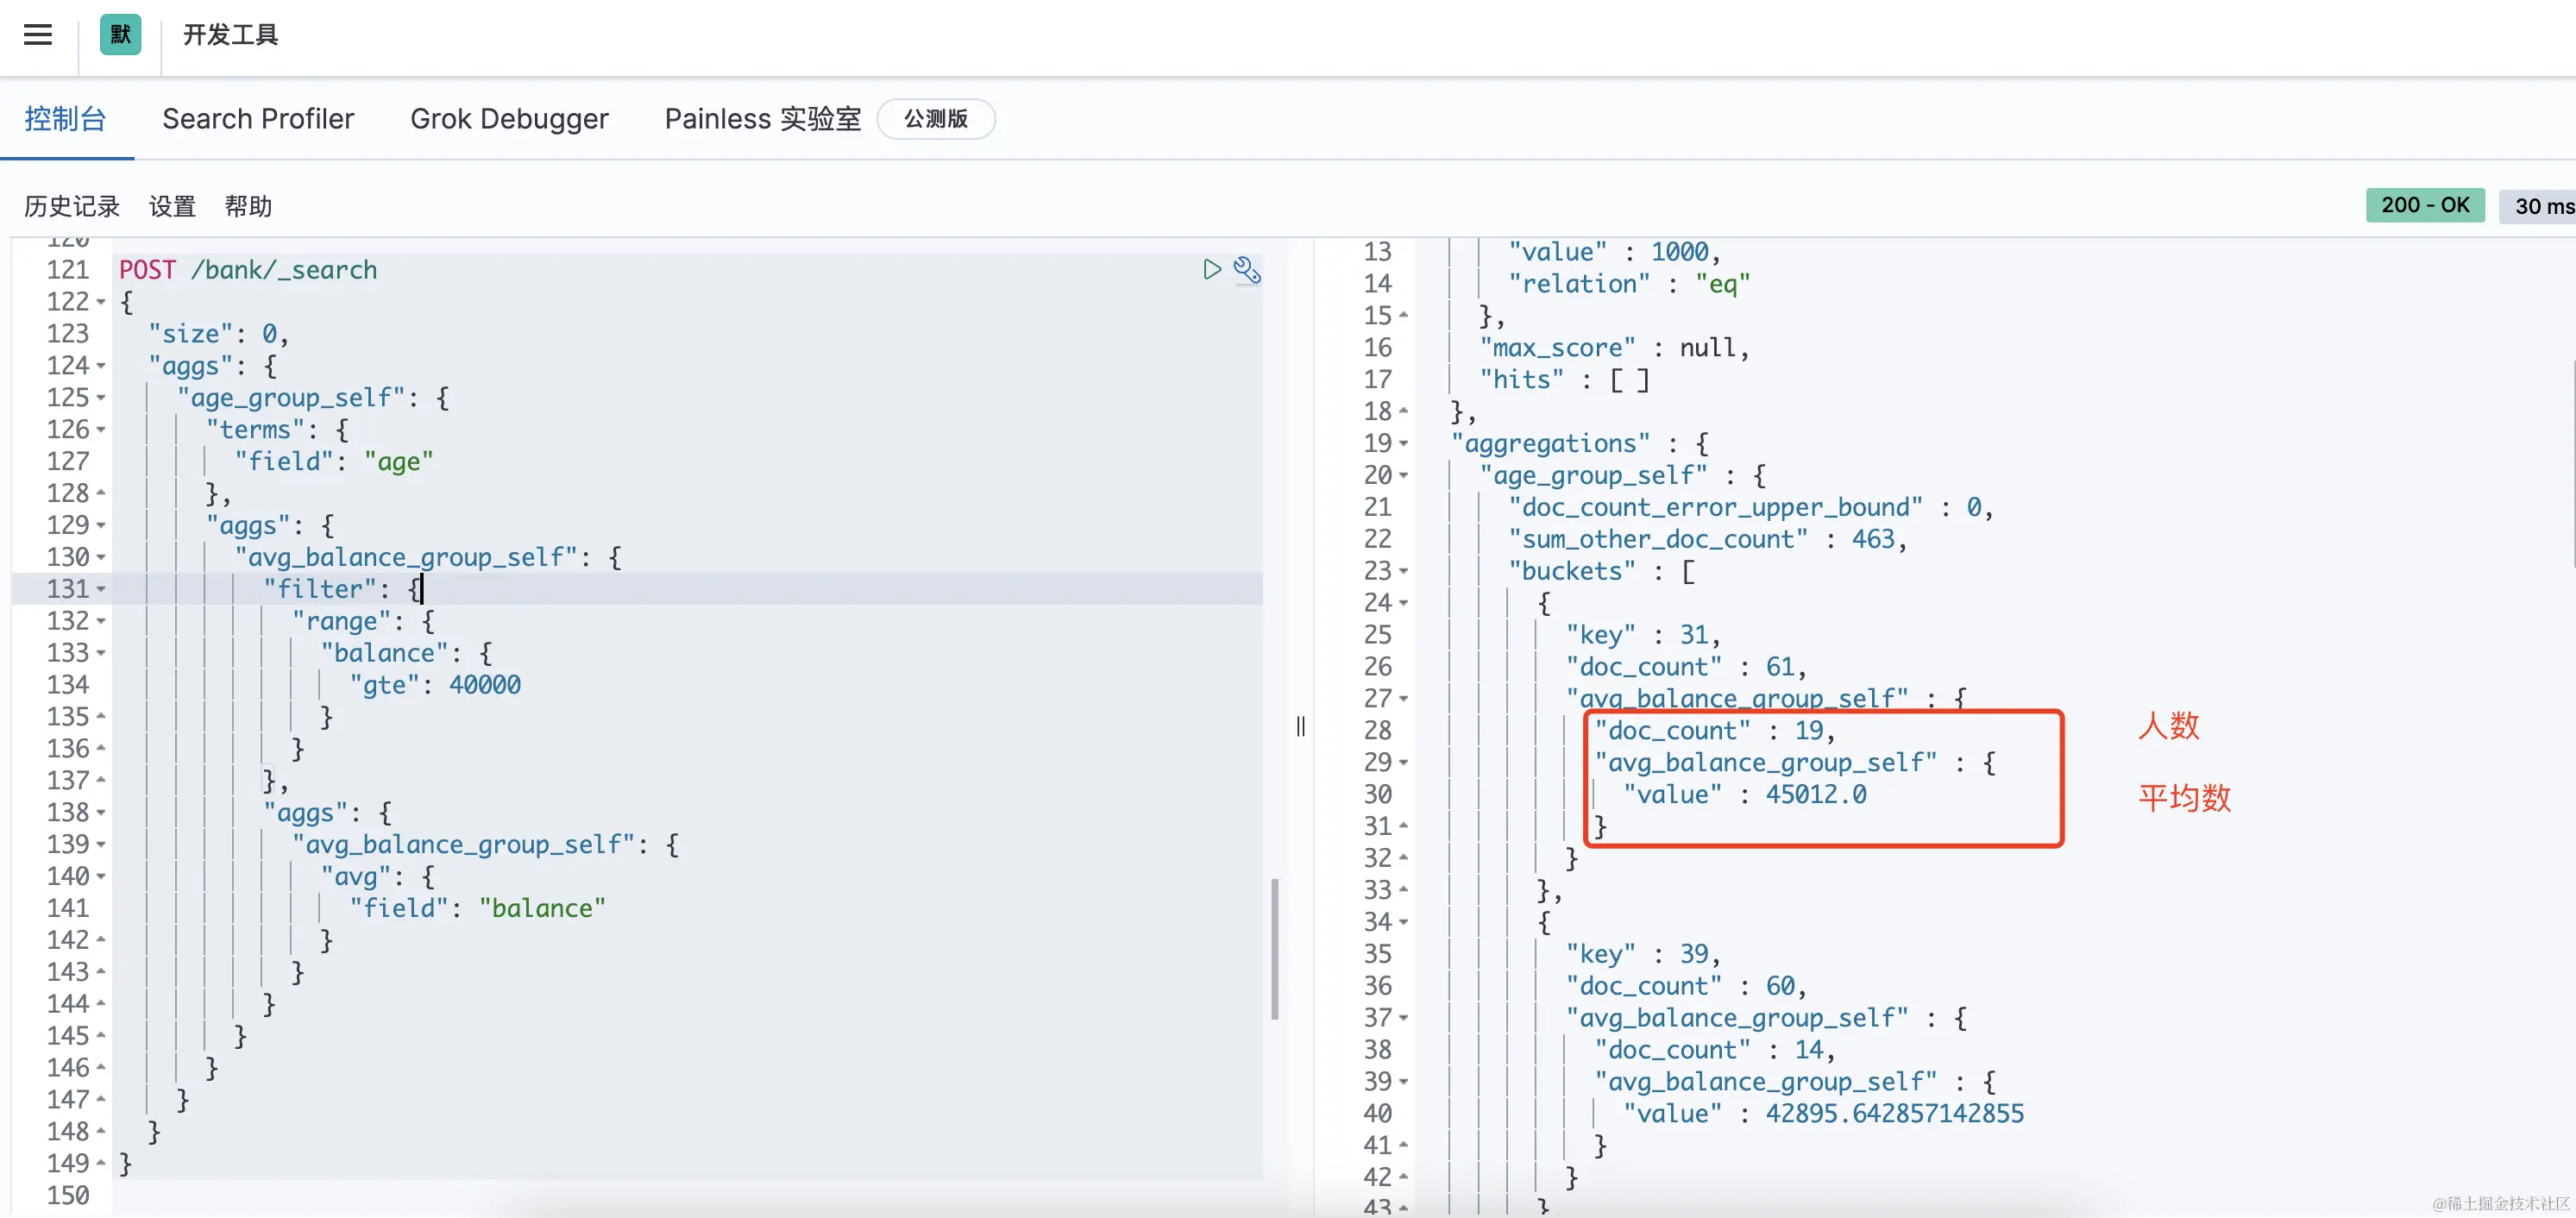Fold the aggregations object at response line 19
The width and height of the screenshot is (2576, 1218).
click(1403, 443)
